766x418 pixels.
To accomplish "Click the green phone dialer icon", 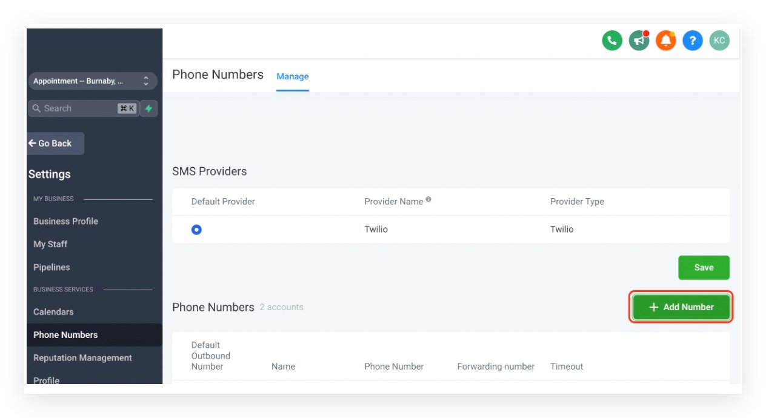I will (x=612, y=41).
